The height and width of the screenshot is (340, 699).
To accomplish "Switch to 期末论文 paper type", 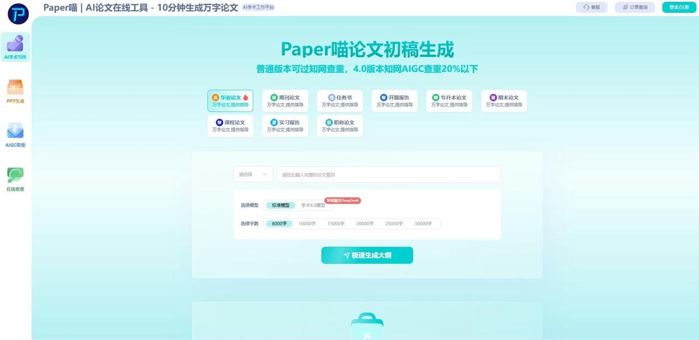I will pyautogui.click(x=504, y=101).
